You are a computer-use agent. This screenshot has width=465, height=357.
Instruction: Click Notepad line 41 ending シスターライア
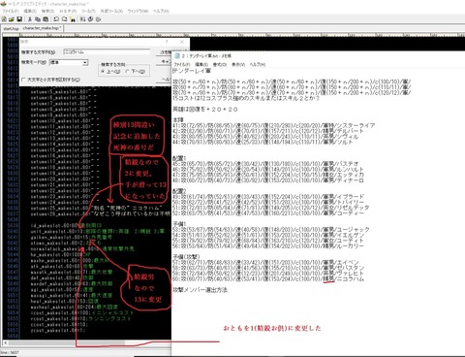274,125
